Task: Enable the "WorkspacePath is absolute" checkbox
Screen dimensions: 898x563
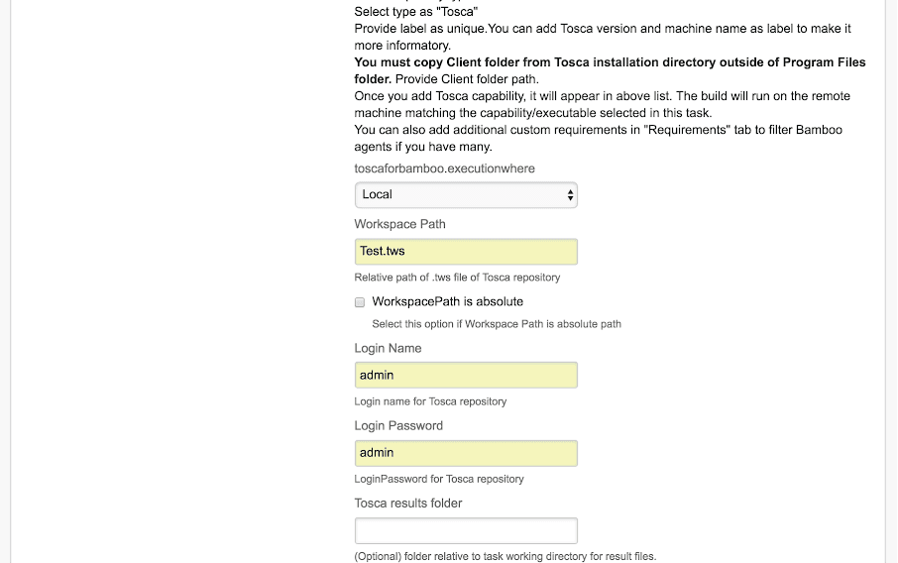Action: click(360, 302)
